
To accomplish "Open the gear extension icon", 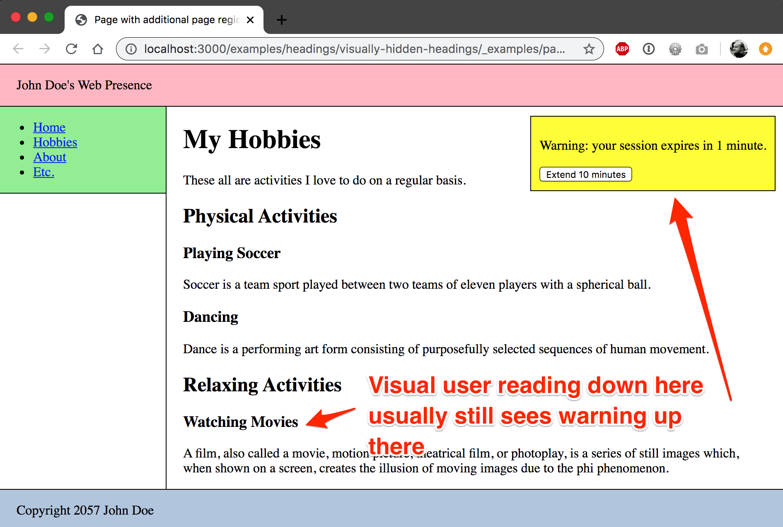I will pos(675,49).
